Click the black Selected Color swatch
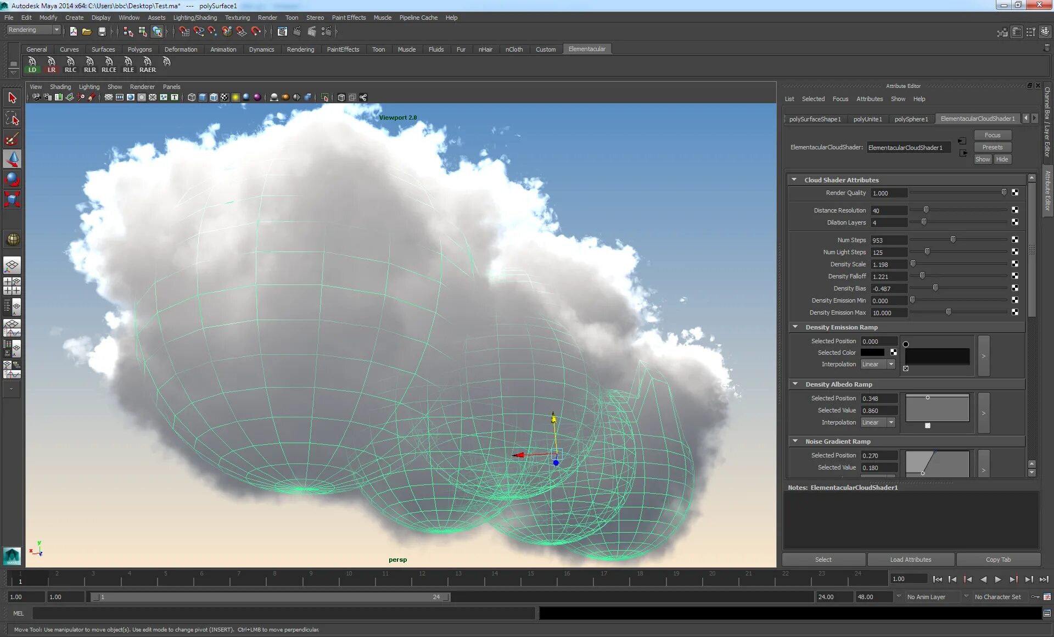Viewport: 1054px width, 637px height. (872, 353)
